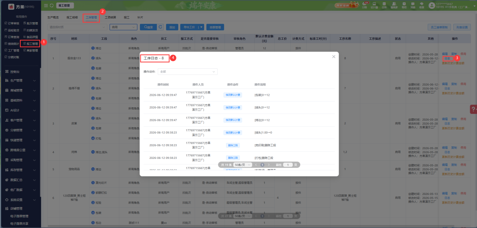Open 分销对账 shortcut in the sidebar
The width and height of the screenshot is (477, 228).
click(x=12, y=57)
